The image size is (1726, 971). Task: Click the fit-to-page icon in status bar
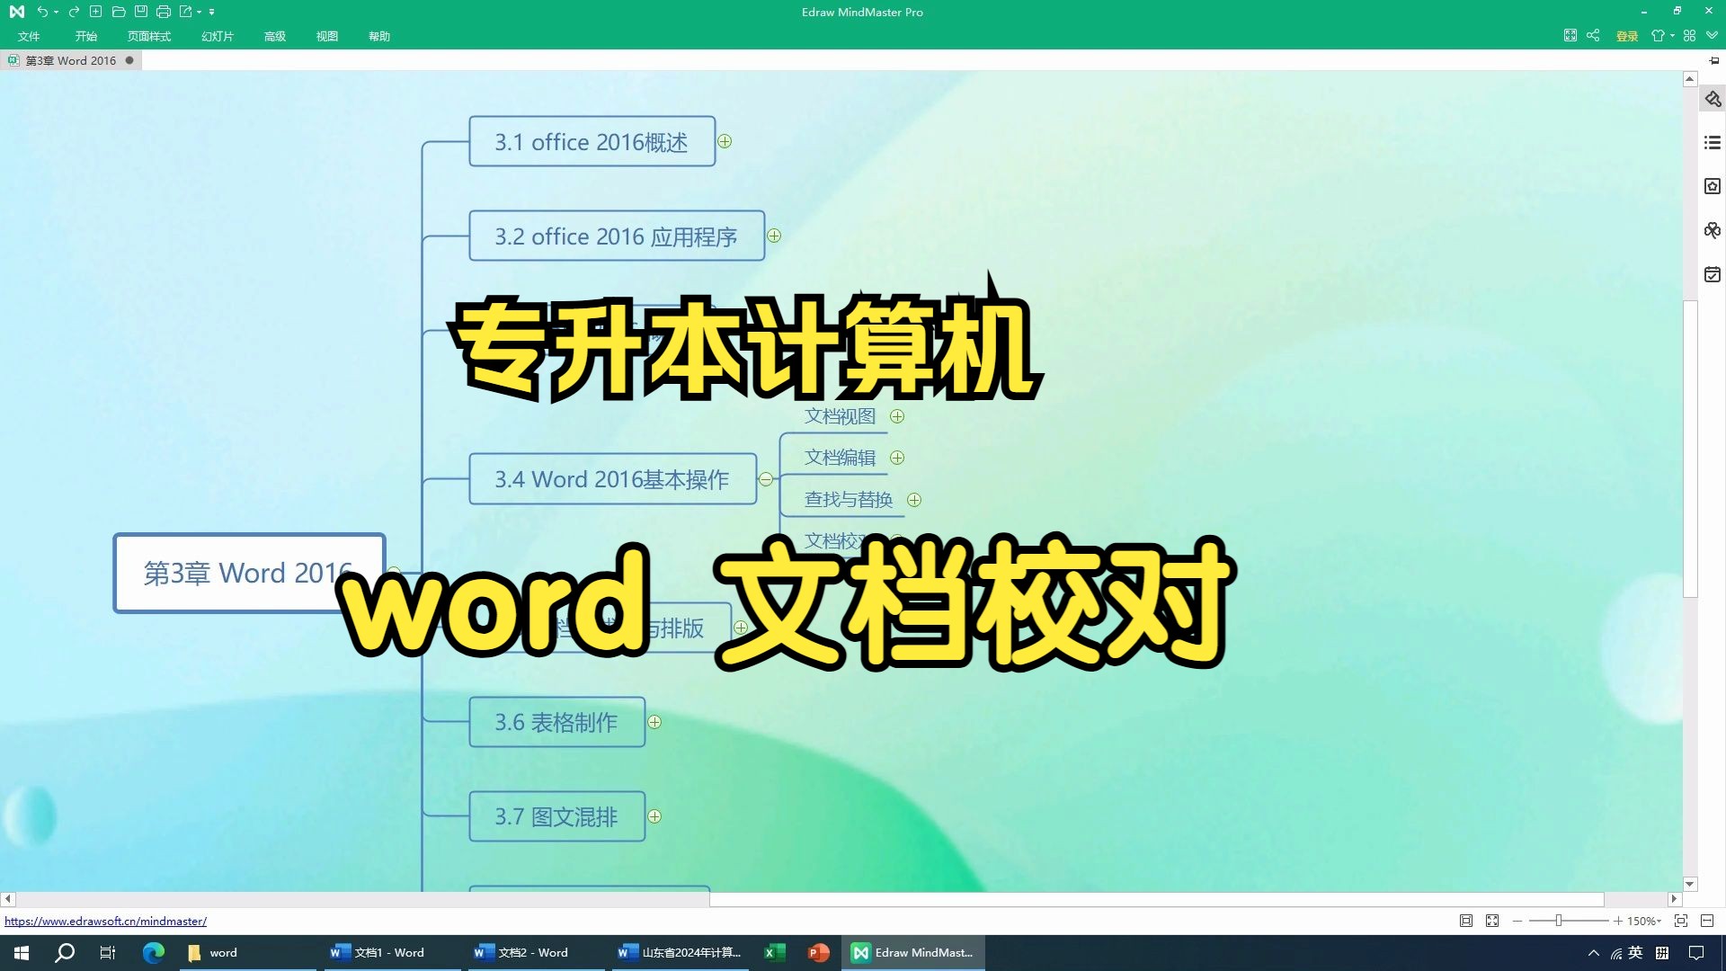(1466, 921)
